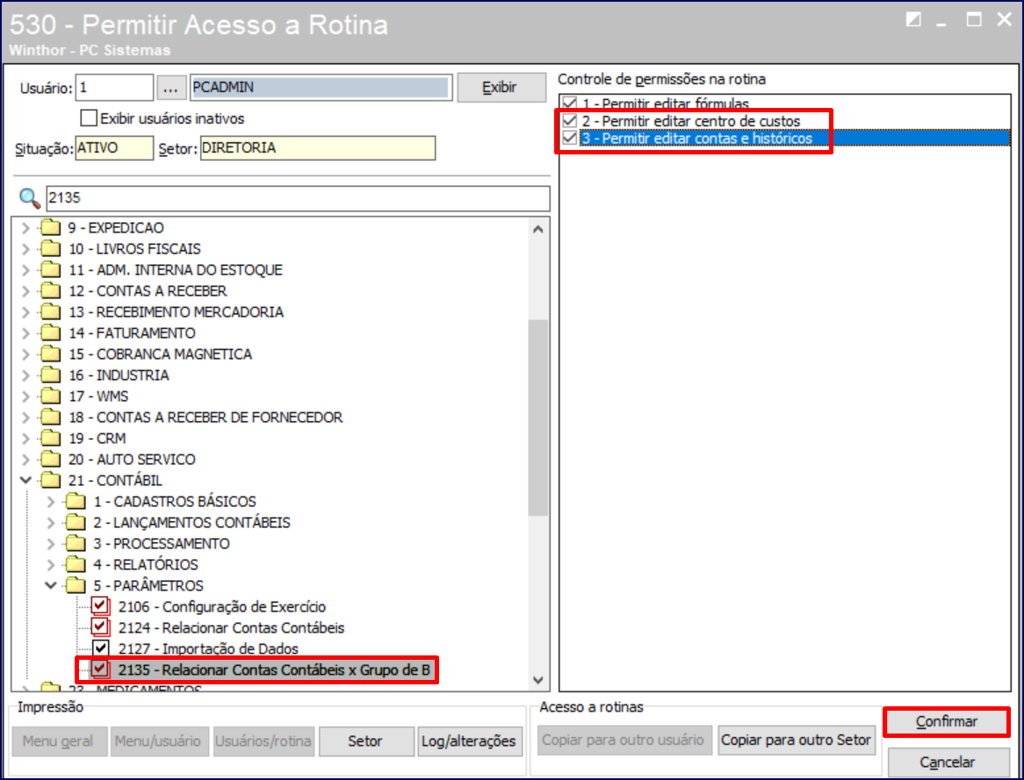Click the magnifier search icon

pos(30,197)
